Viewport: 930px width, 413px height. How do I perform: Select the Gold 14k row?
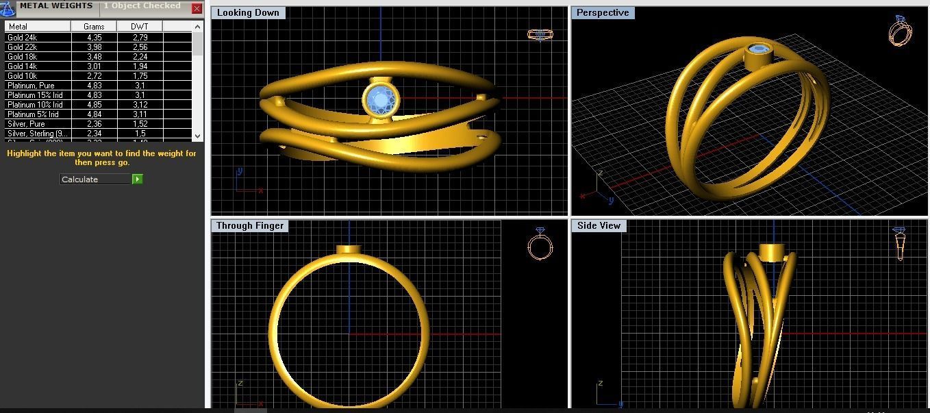(x=99, y=66)
